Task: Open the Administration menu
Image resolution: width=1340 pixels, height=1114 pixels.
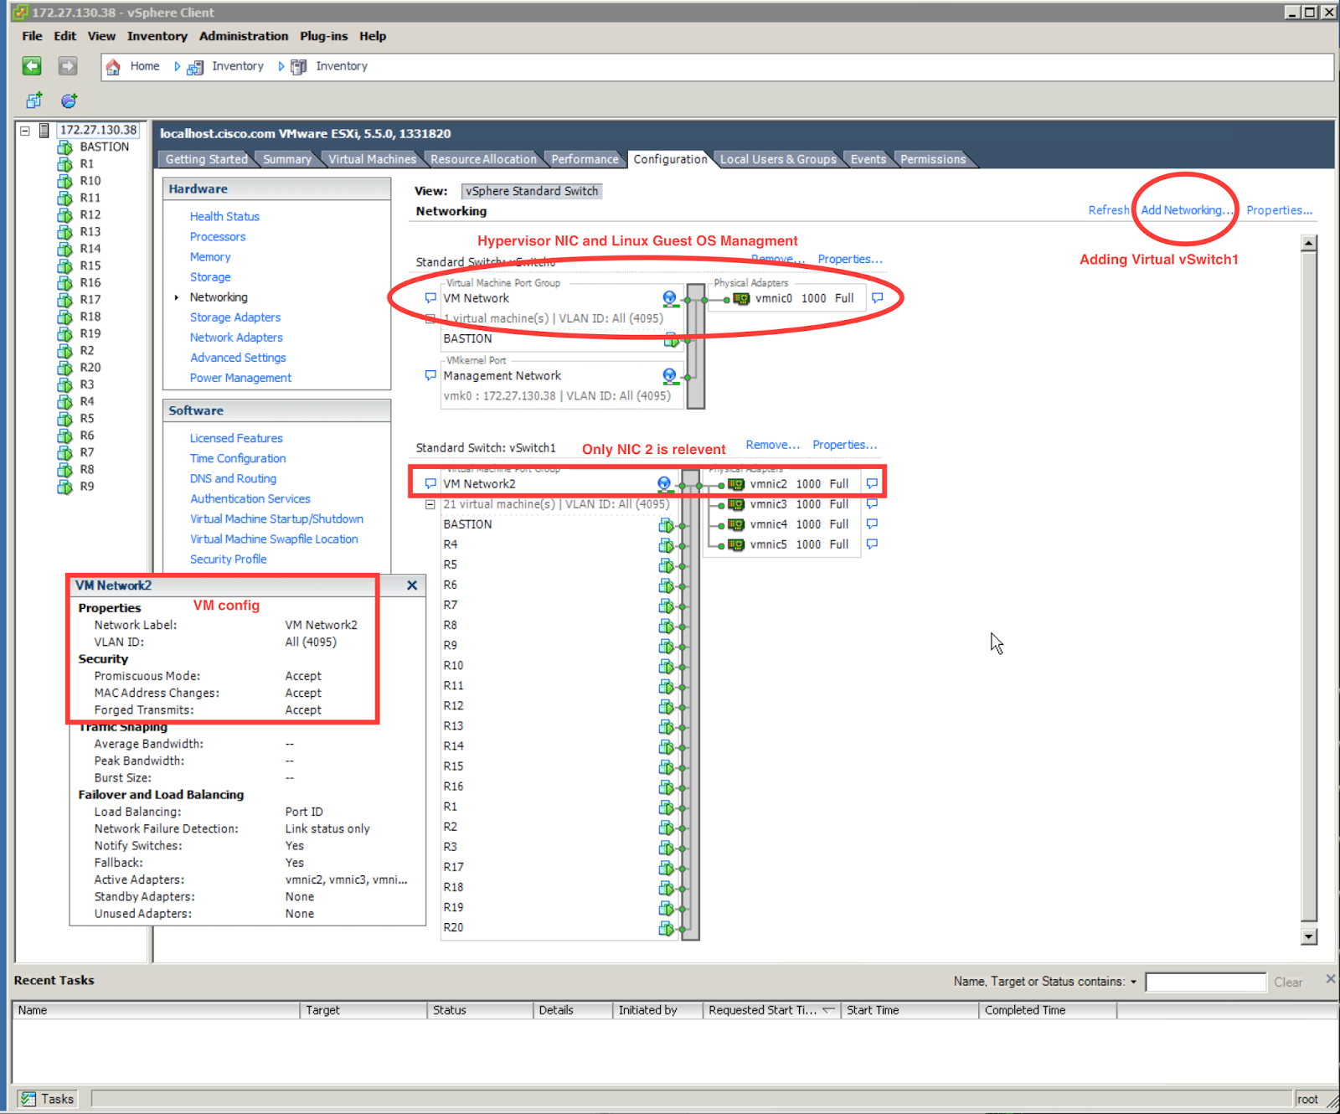Action: click(x=243, y=36)
